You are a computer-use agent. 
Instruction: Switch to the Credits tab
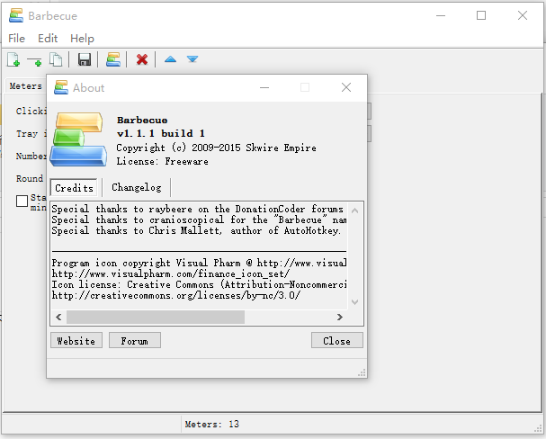[x=74, y=188]
